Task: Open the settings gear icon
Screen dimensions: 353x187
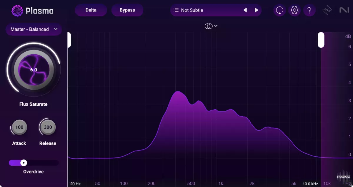Action: pos(294,10)
